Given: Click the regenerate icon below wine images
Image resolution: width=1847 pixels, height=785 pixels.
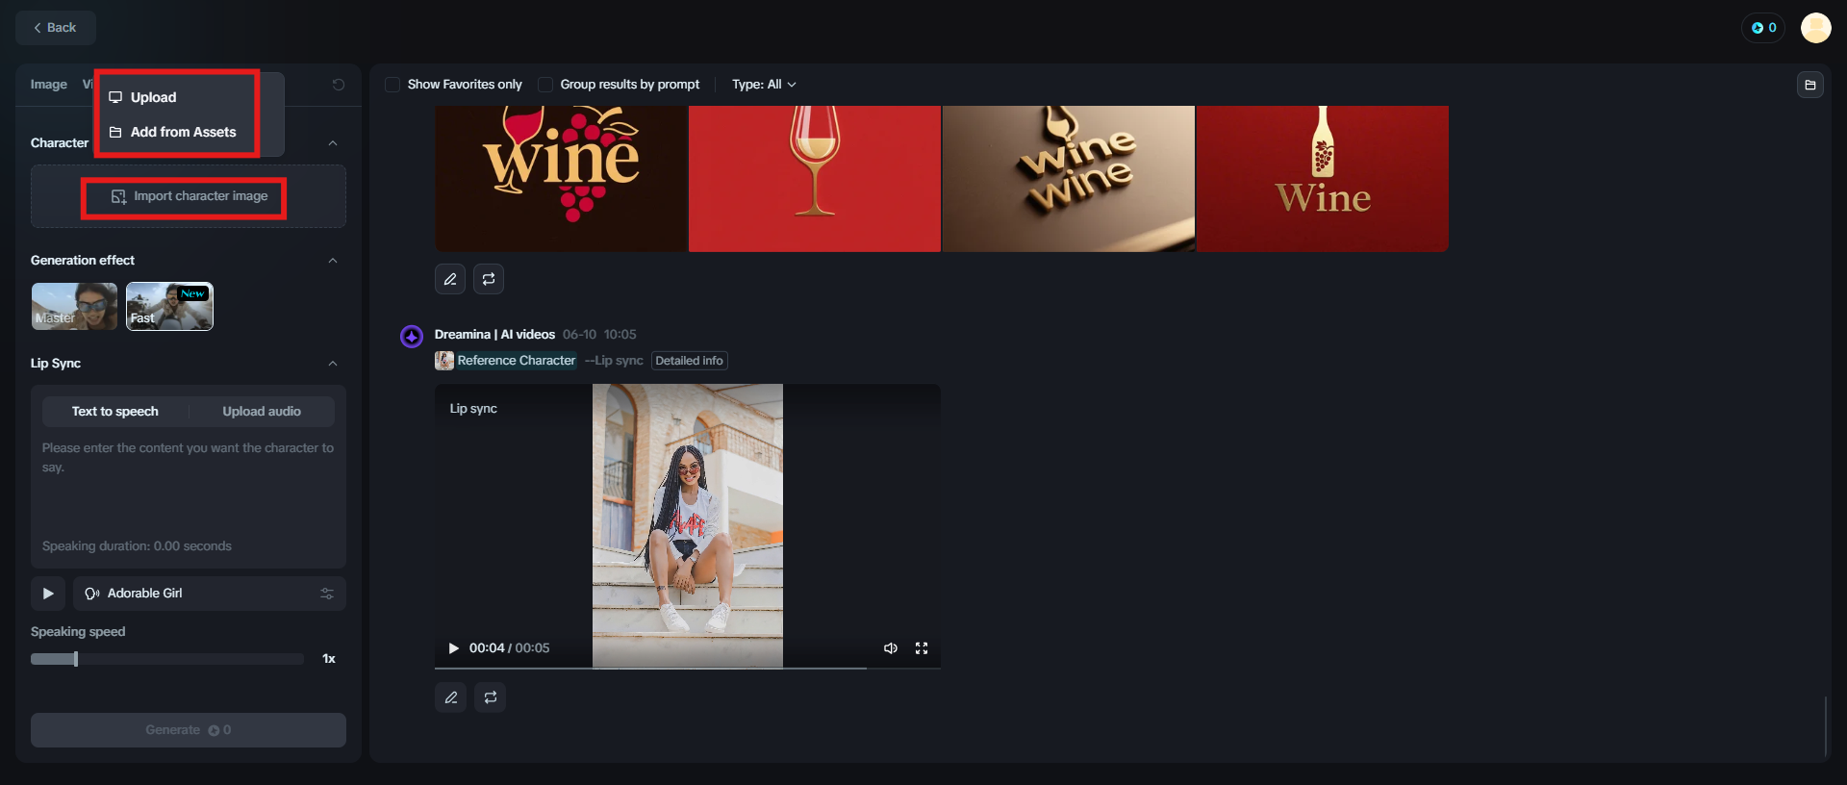Looking at the screenshot, I should coord(489,279).
